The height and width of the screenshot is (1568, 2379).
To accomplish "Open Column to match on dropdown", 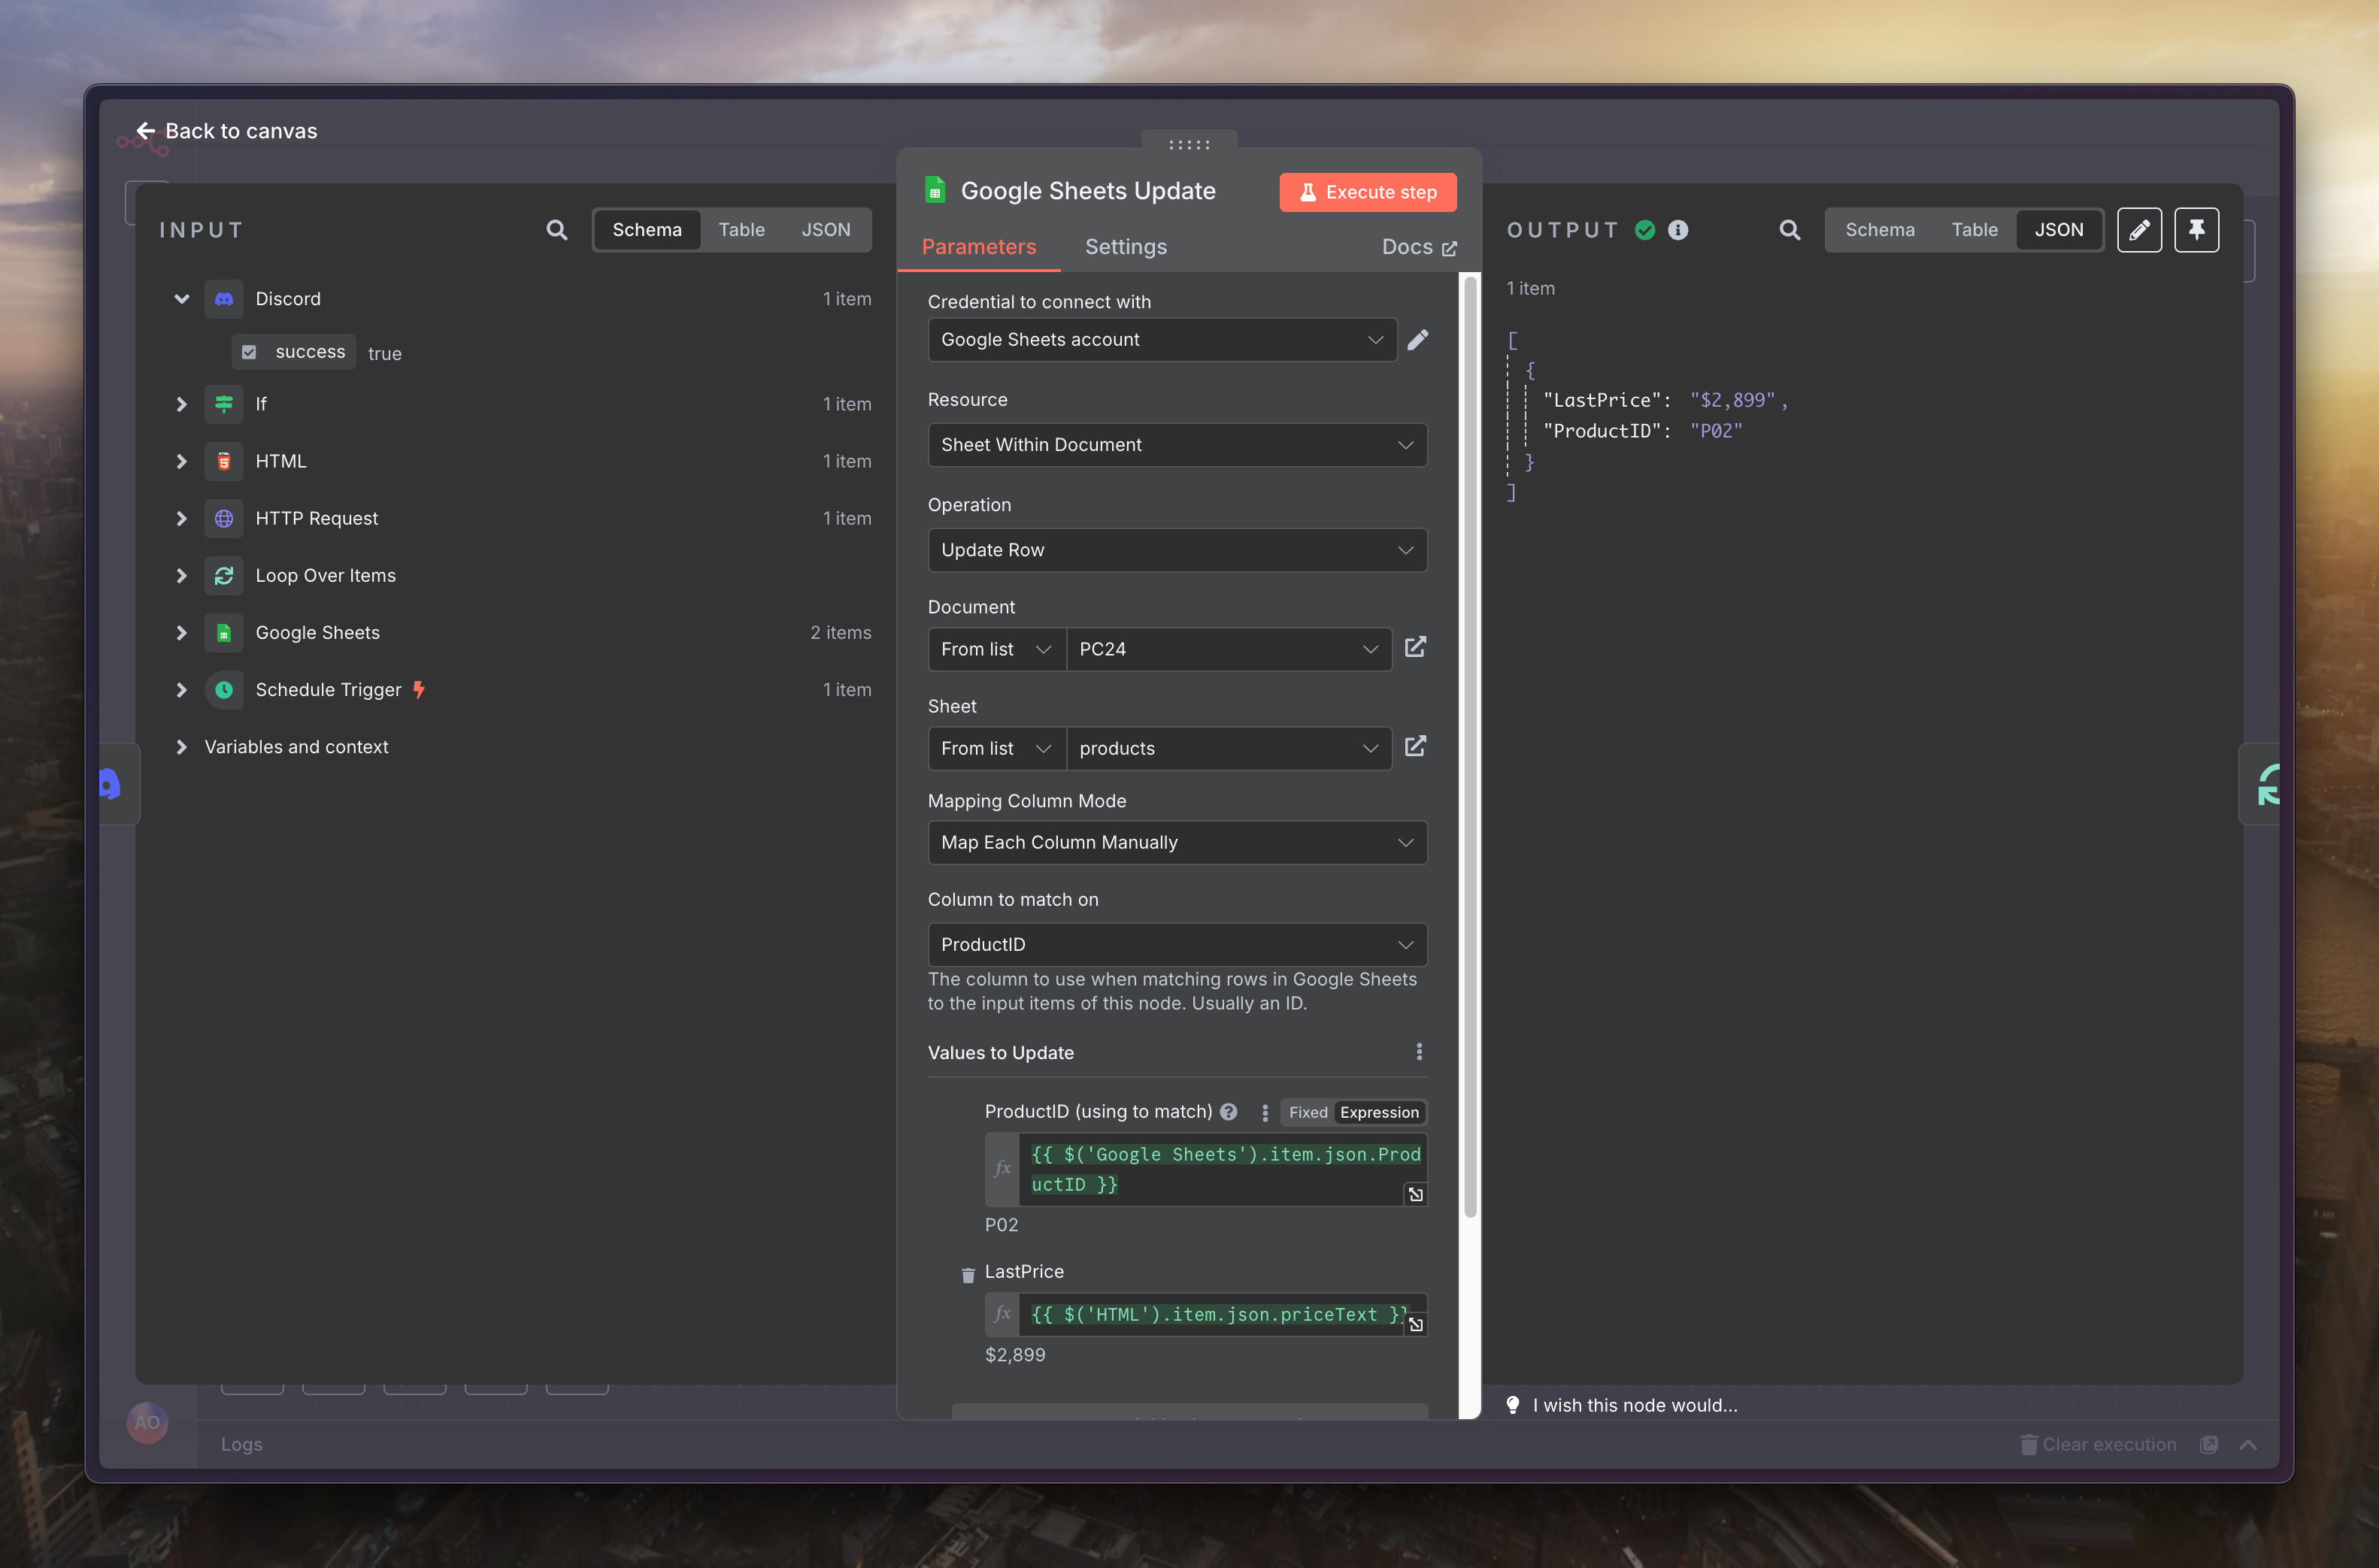I will tap(1177, 944).
